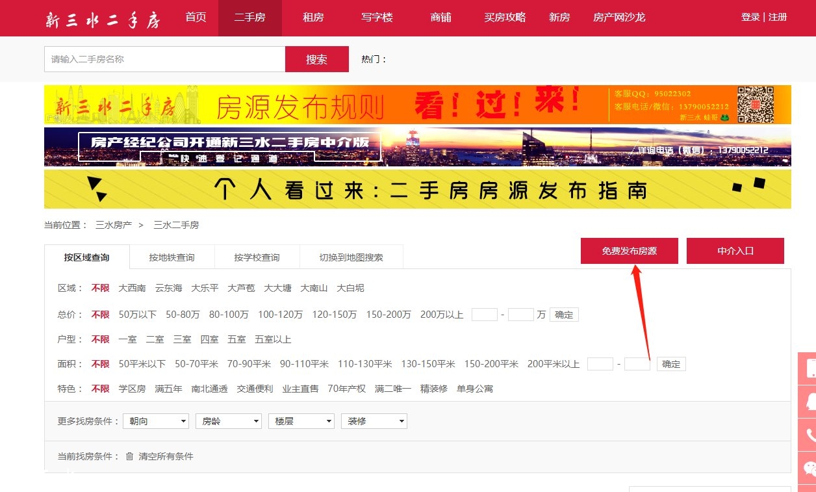The image size is (816, 492).
Task: Open 买房攻略 in the navigation bar
Action: tap(505, 18)
